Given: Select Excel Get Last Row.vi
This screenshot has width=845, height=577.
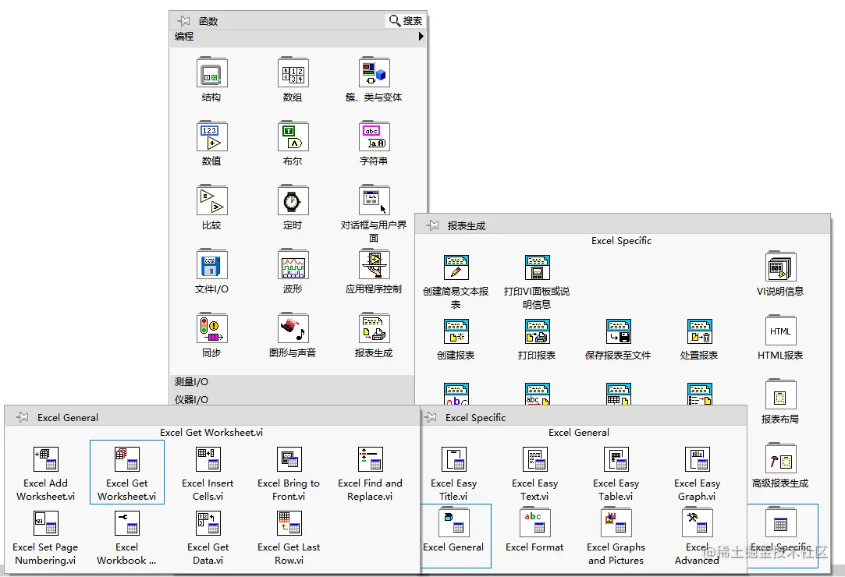Looking at the screenshot, I should [289, 523].
